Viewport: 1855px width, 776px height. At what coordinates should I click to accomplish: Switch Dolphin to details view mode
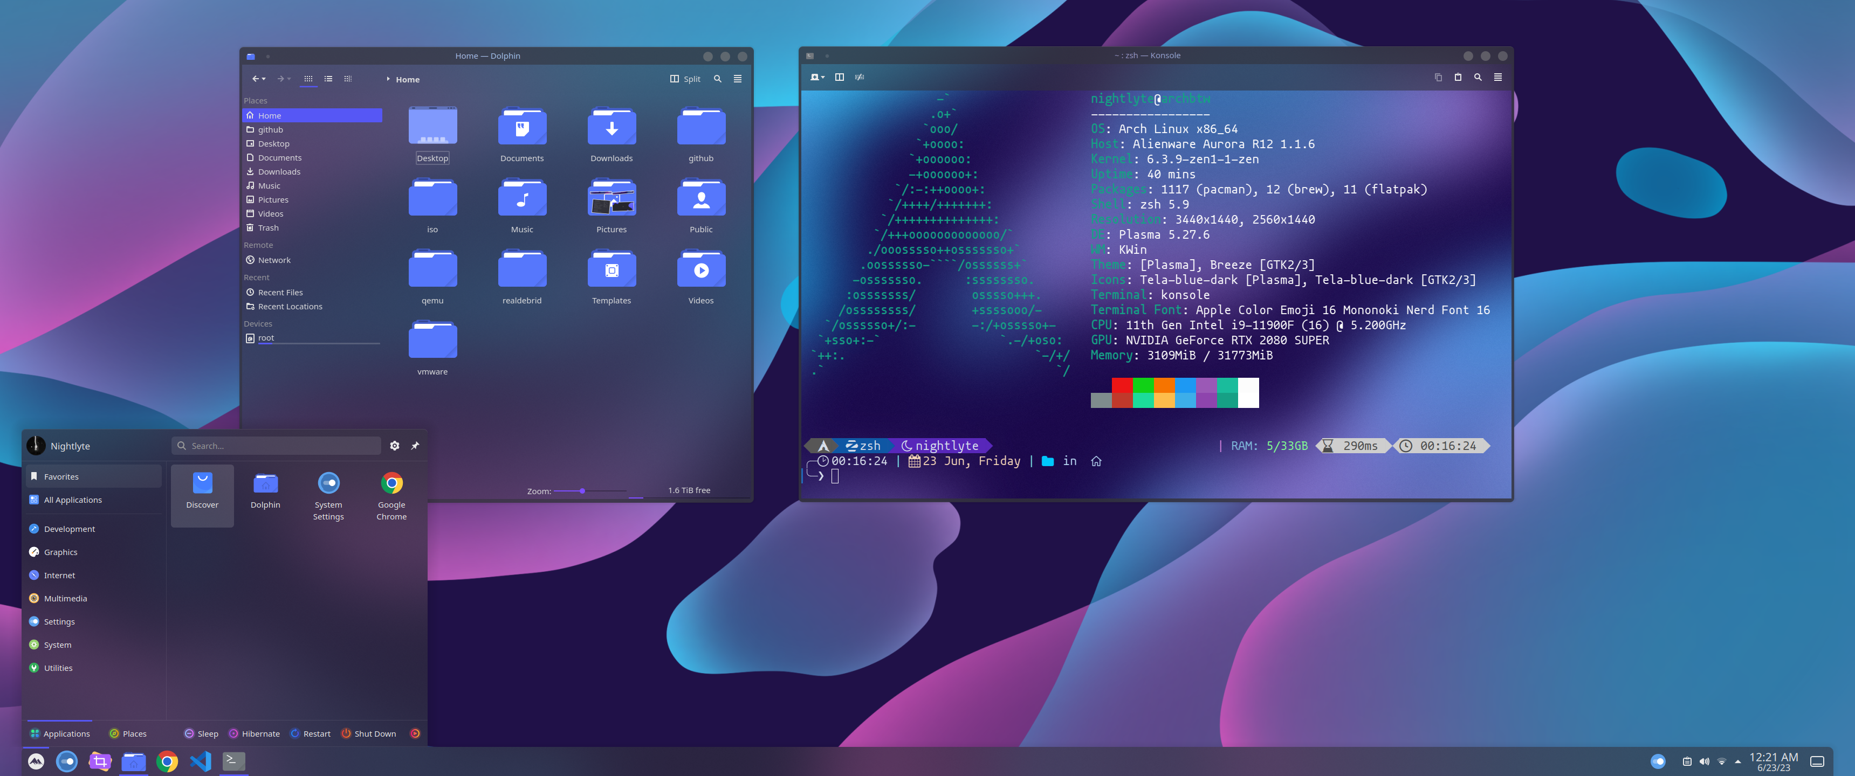(348, 79)
